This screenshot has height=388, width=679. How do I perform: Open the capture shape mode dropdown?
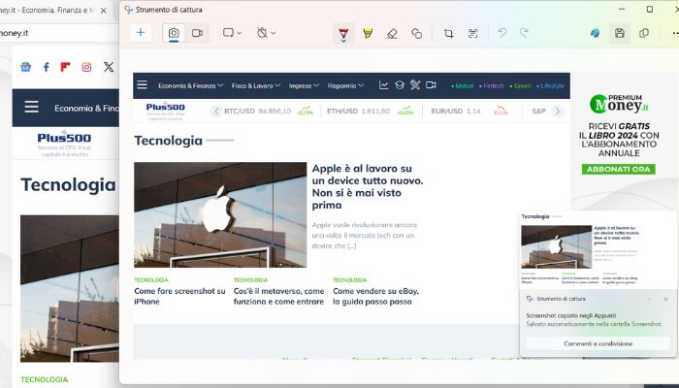(x=232, y=33)
